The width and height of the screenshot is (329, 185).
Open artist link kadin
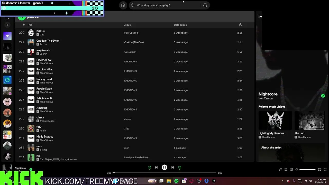tap(43, 131)
